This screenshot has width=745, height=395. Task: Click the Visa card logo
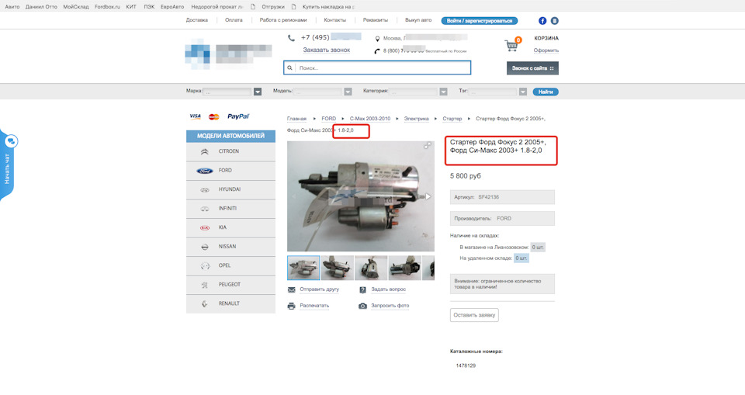click(196, 116)
